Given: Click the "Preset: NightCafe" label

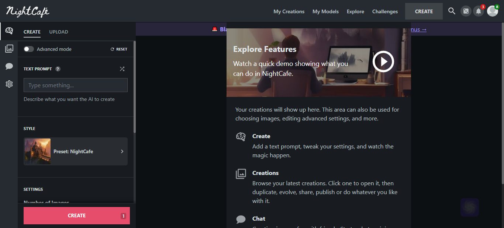Looking at the screenshot, I should [x=73, y=151].
